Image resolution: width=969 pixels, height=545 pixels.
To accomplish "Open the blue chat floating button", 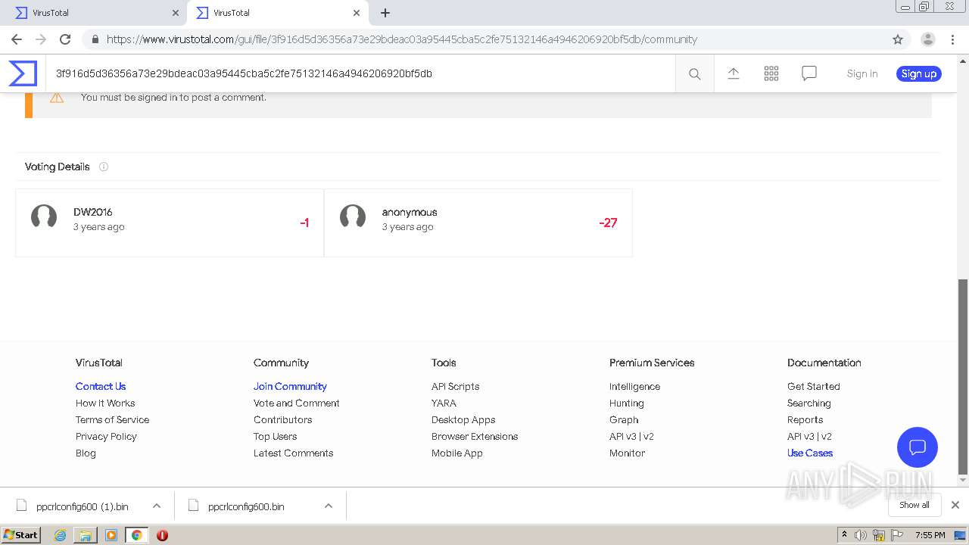I will (917, 447).
